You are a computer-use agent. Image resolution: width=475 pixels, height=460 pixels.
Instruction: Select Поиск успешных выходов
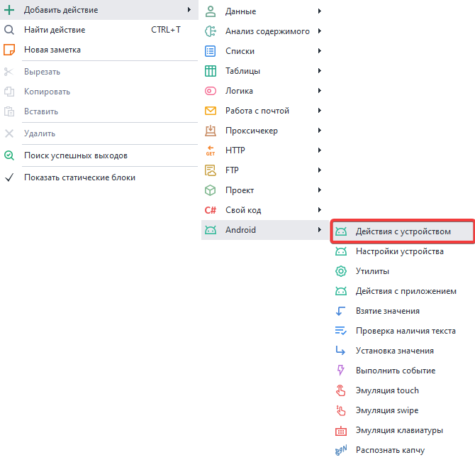tap(75, 155)
